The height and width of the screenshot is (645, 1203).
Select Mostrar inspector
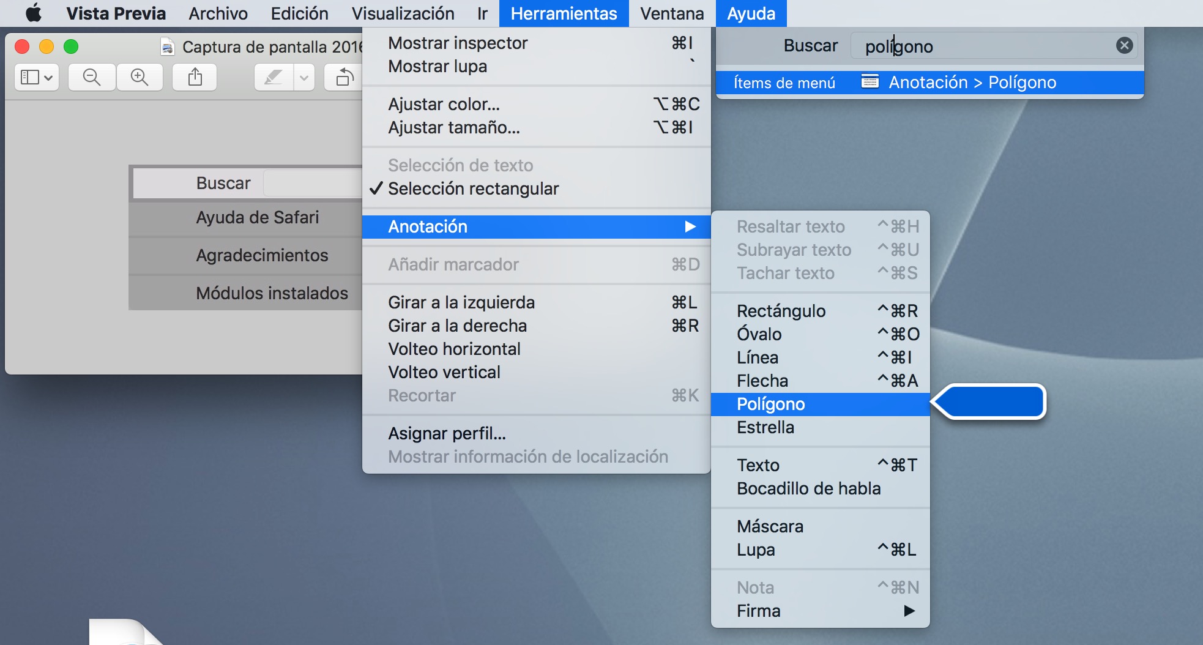pyautogui.click(x=537, y=43)
